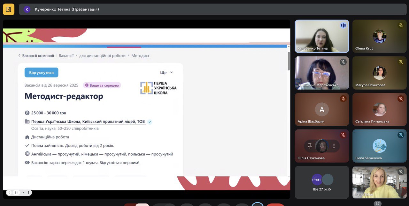Click the yellow meeting room icon
Viewport: 409px width, 206px height.
coord(9,9)
